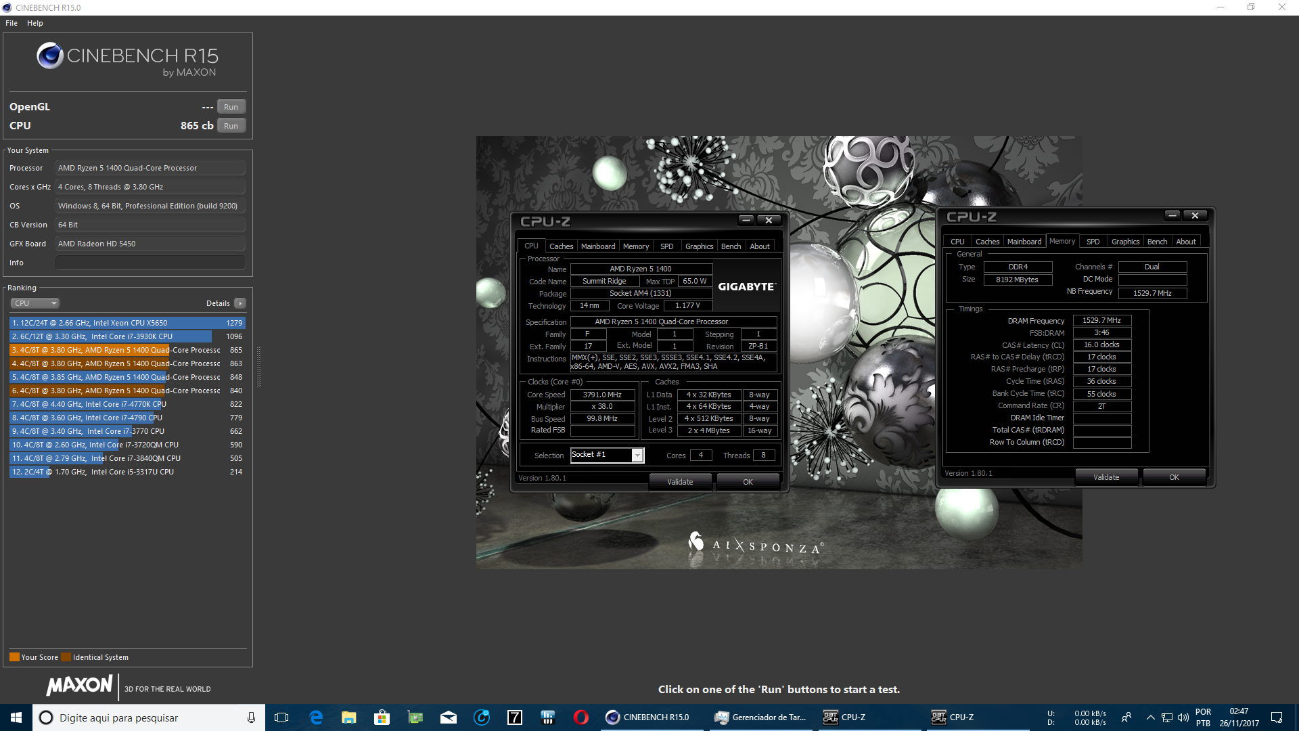Switch to Gerenciador de Tarefas taskbar button
The width and height of the screenshot is (1299, 731).
762,717
